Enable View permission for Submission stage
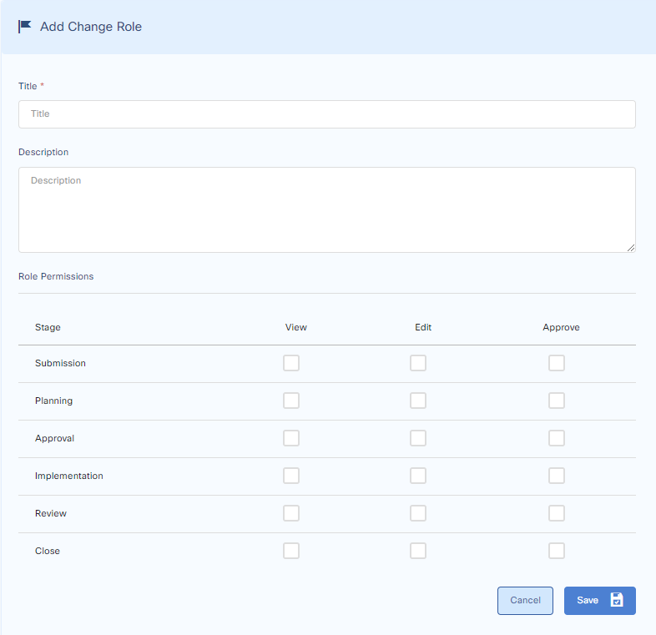 pyautogui.click(x=291, y=363)
